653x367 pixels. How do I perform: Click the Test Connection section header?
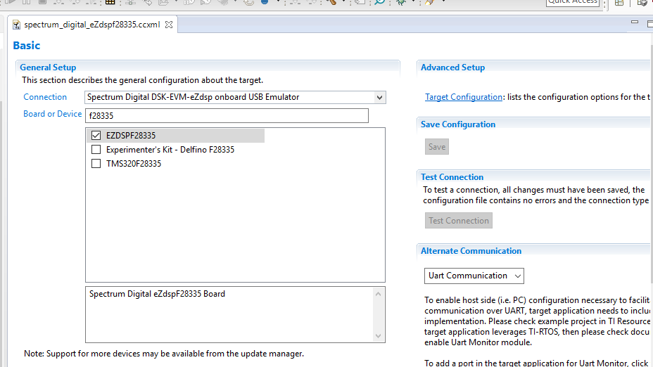click(452, 177)
